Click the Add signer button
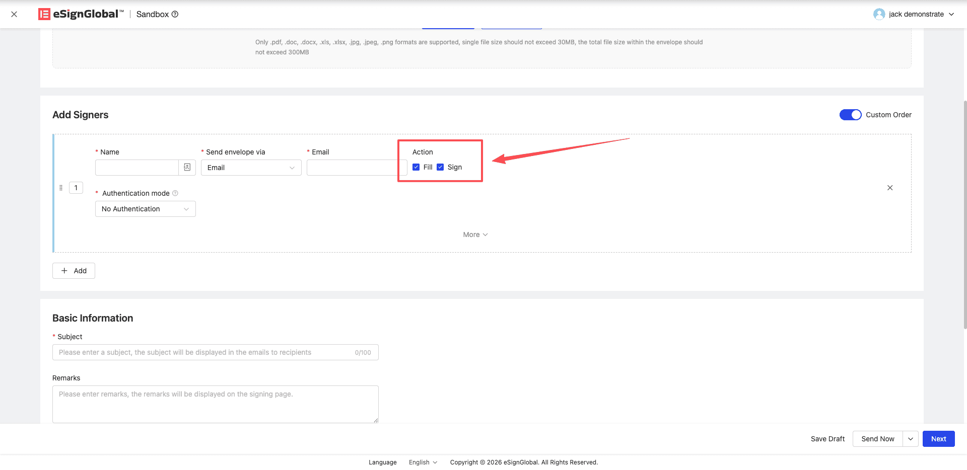967x470 pixels. tap(74, 271)
